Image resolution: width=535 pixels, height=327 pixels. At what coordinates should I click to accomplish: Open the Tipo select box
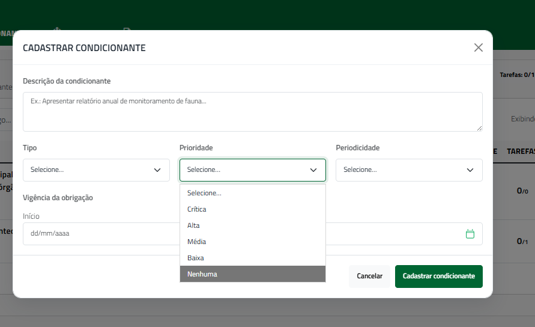[x=96, y=170]
